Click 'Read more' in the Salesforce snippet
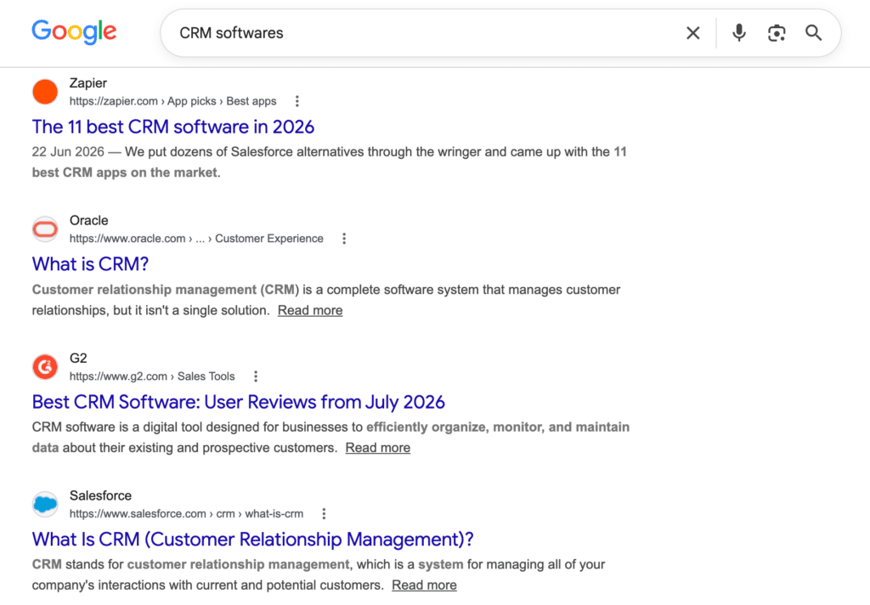Screen dimensions: 870x605 click(425, 585)
